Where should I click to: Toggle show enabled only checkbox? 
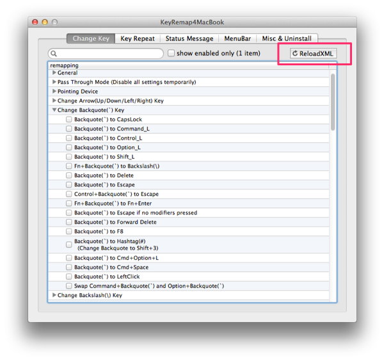pos(171,53)
